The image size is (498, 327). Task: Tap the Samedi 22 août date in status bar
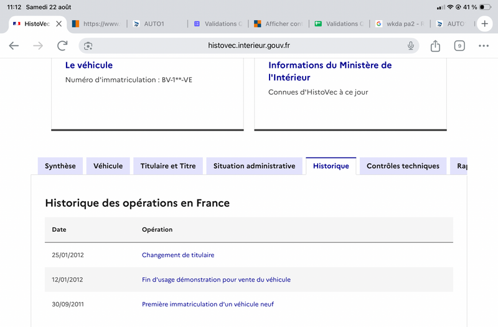point(49,7)
